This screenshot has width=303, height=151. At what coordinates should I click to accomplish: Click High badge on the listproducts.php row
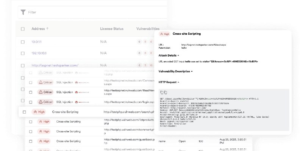[x=44, y=122]
